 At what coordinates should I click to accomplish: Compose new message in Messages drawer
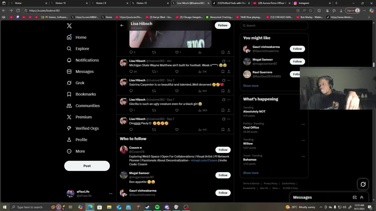[355, 198]
